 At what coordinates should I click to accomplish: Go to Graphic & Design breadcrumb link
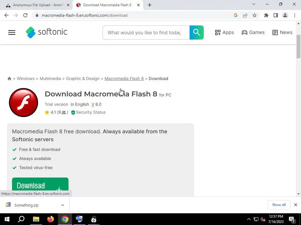click(83, 79)
